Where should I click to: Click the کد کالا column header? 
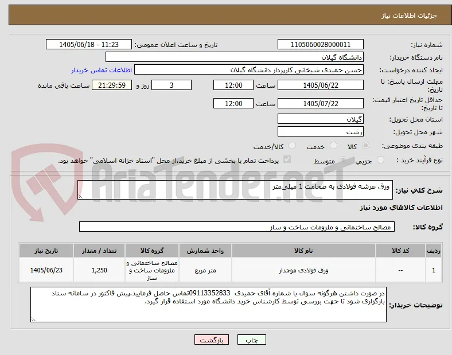click(400, 251)
